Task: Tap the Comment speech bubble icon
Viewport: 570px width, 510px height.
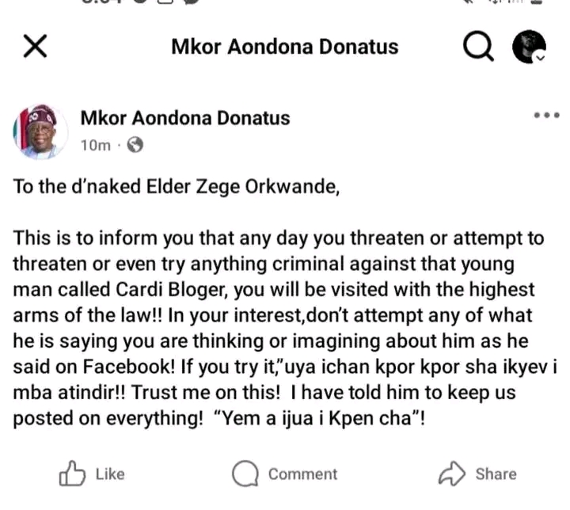Action: (245, 474)
